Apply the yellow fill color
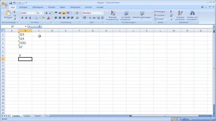Image resolution: width=216 pixels, height=121 pixels. (43, 18)
